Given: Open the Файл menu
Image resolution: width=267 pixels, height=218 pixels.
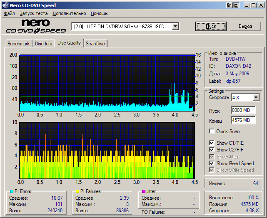Looking at the screenshot, I should tap(9, 13).
